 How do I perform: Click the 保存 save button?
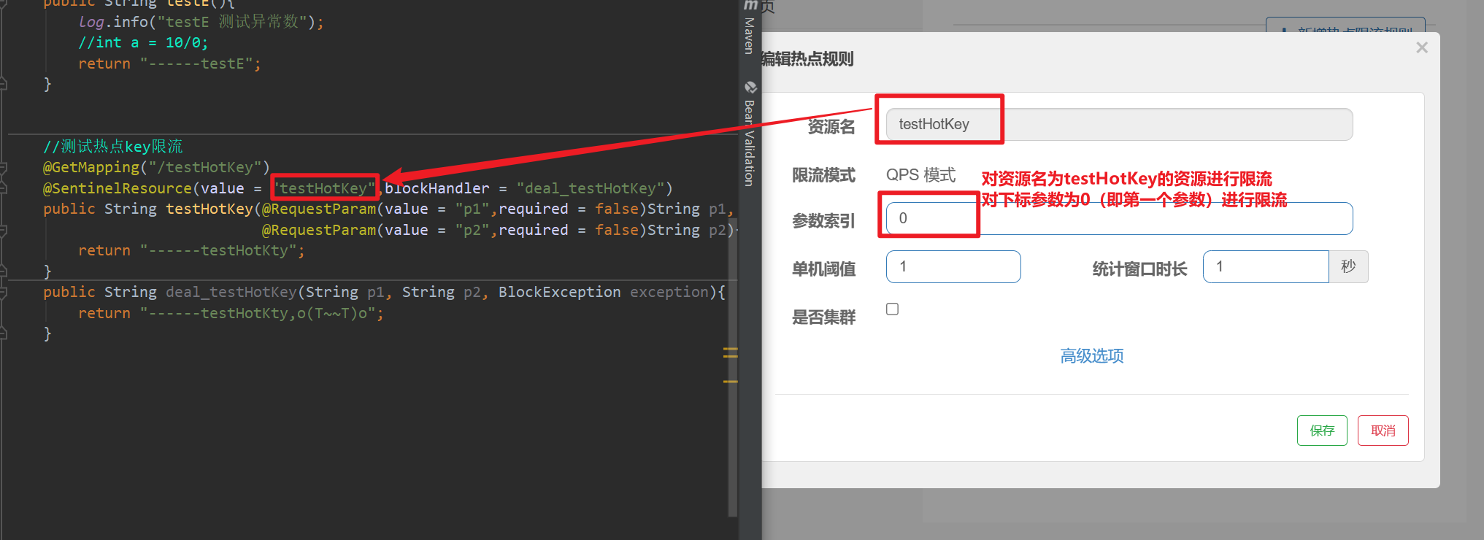[x=1321, y=431]
